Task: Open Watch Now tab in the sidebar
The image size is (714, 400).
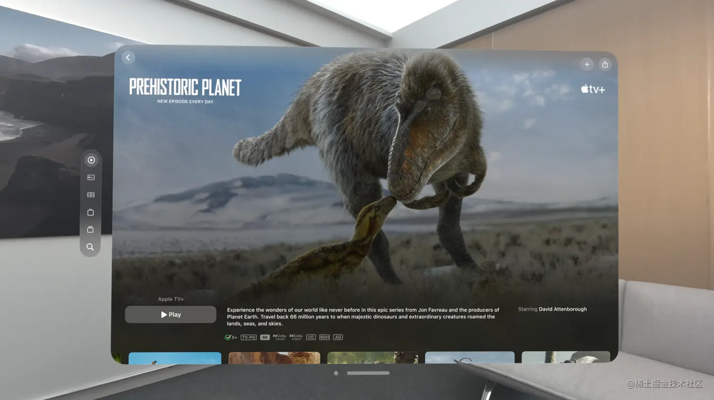Action: (x=91, y=160)
